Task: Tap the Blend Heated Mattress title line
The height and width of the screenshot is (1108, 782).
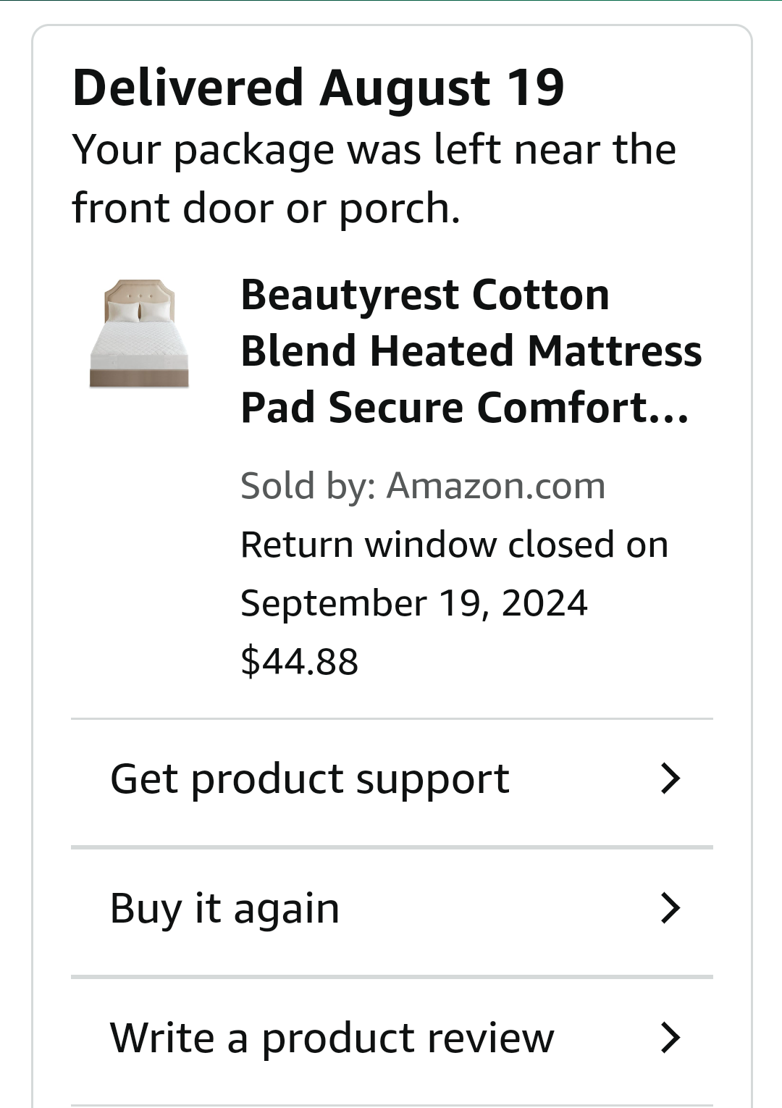Action: pyautogui.click(x=471, y=351)
